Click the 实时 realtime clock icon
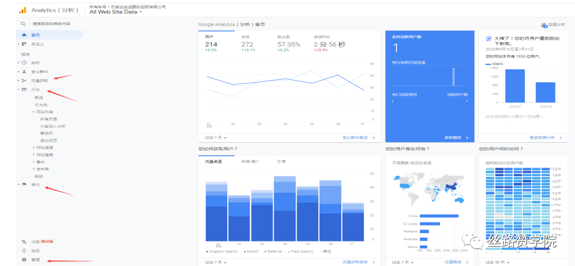The image size is (575, 266). coord(24,63)
